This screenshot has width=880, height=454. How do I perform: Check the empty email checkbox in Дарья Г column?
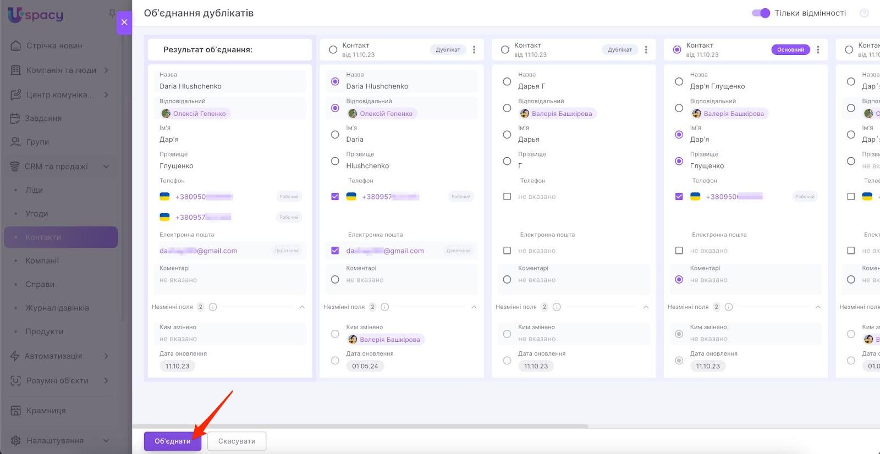coord(507,251)
